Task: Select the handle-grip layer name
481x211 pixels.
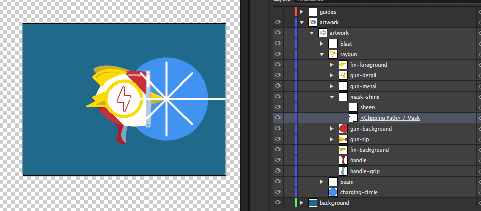Action: click(365, 171)
